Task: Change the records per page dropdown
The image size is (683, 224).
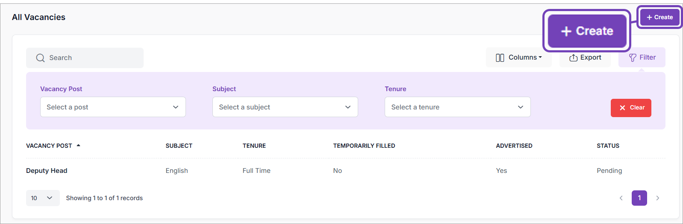Action: tap(42, 198)
